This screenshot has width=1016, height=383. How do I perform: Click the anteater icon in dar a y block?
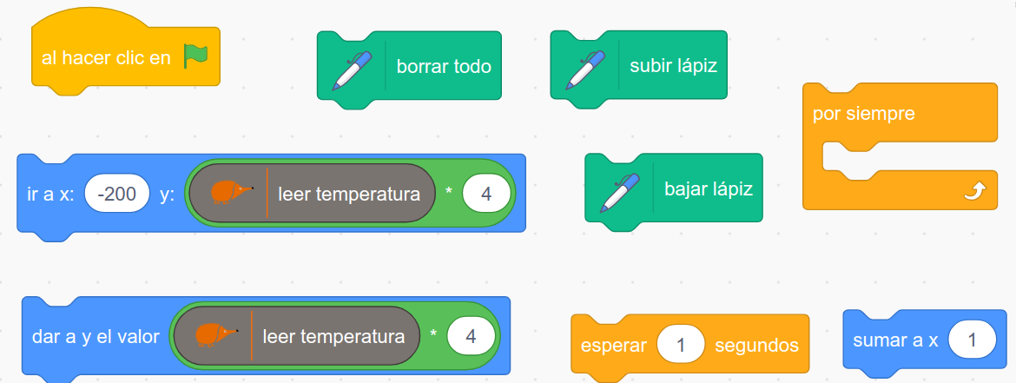point(215,335)
